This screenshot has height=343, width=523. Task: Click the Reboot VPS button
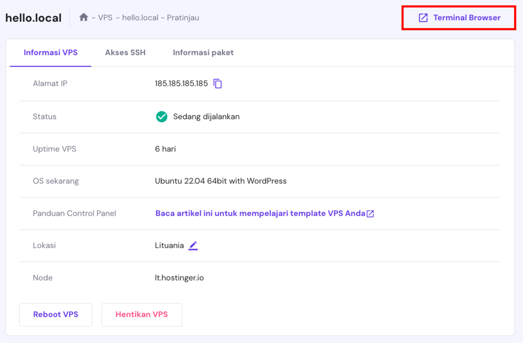(55, 314)
